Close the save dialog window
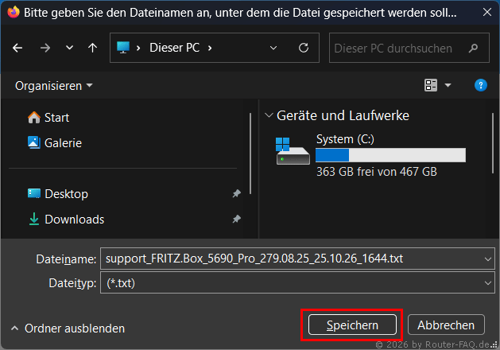This screenshot has width=500, height=350. pos(487,12)
